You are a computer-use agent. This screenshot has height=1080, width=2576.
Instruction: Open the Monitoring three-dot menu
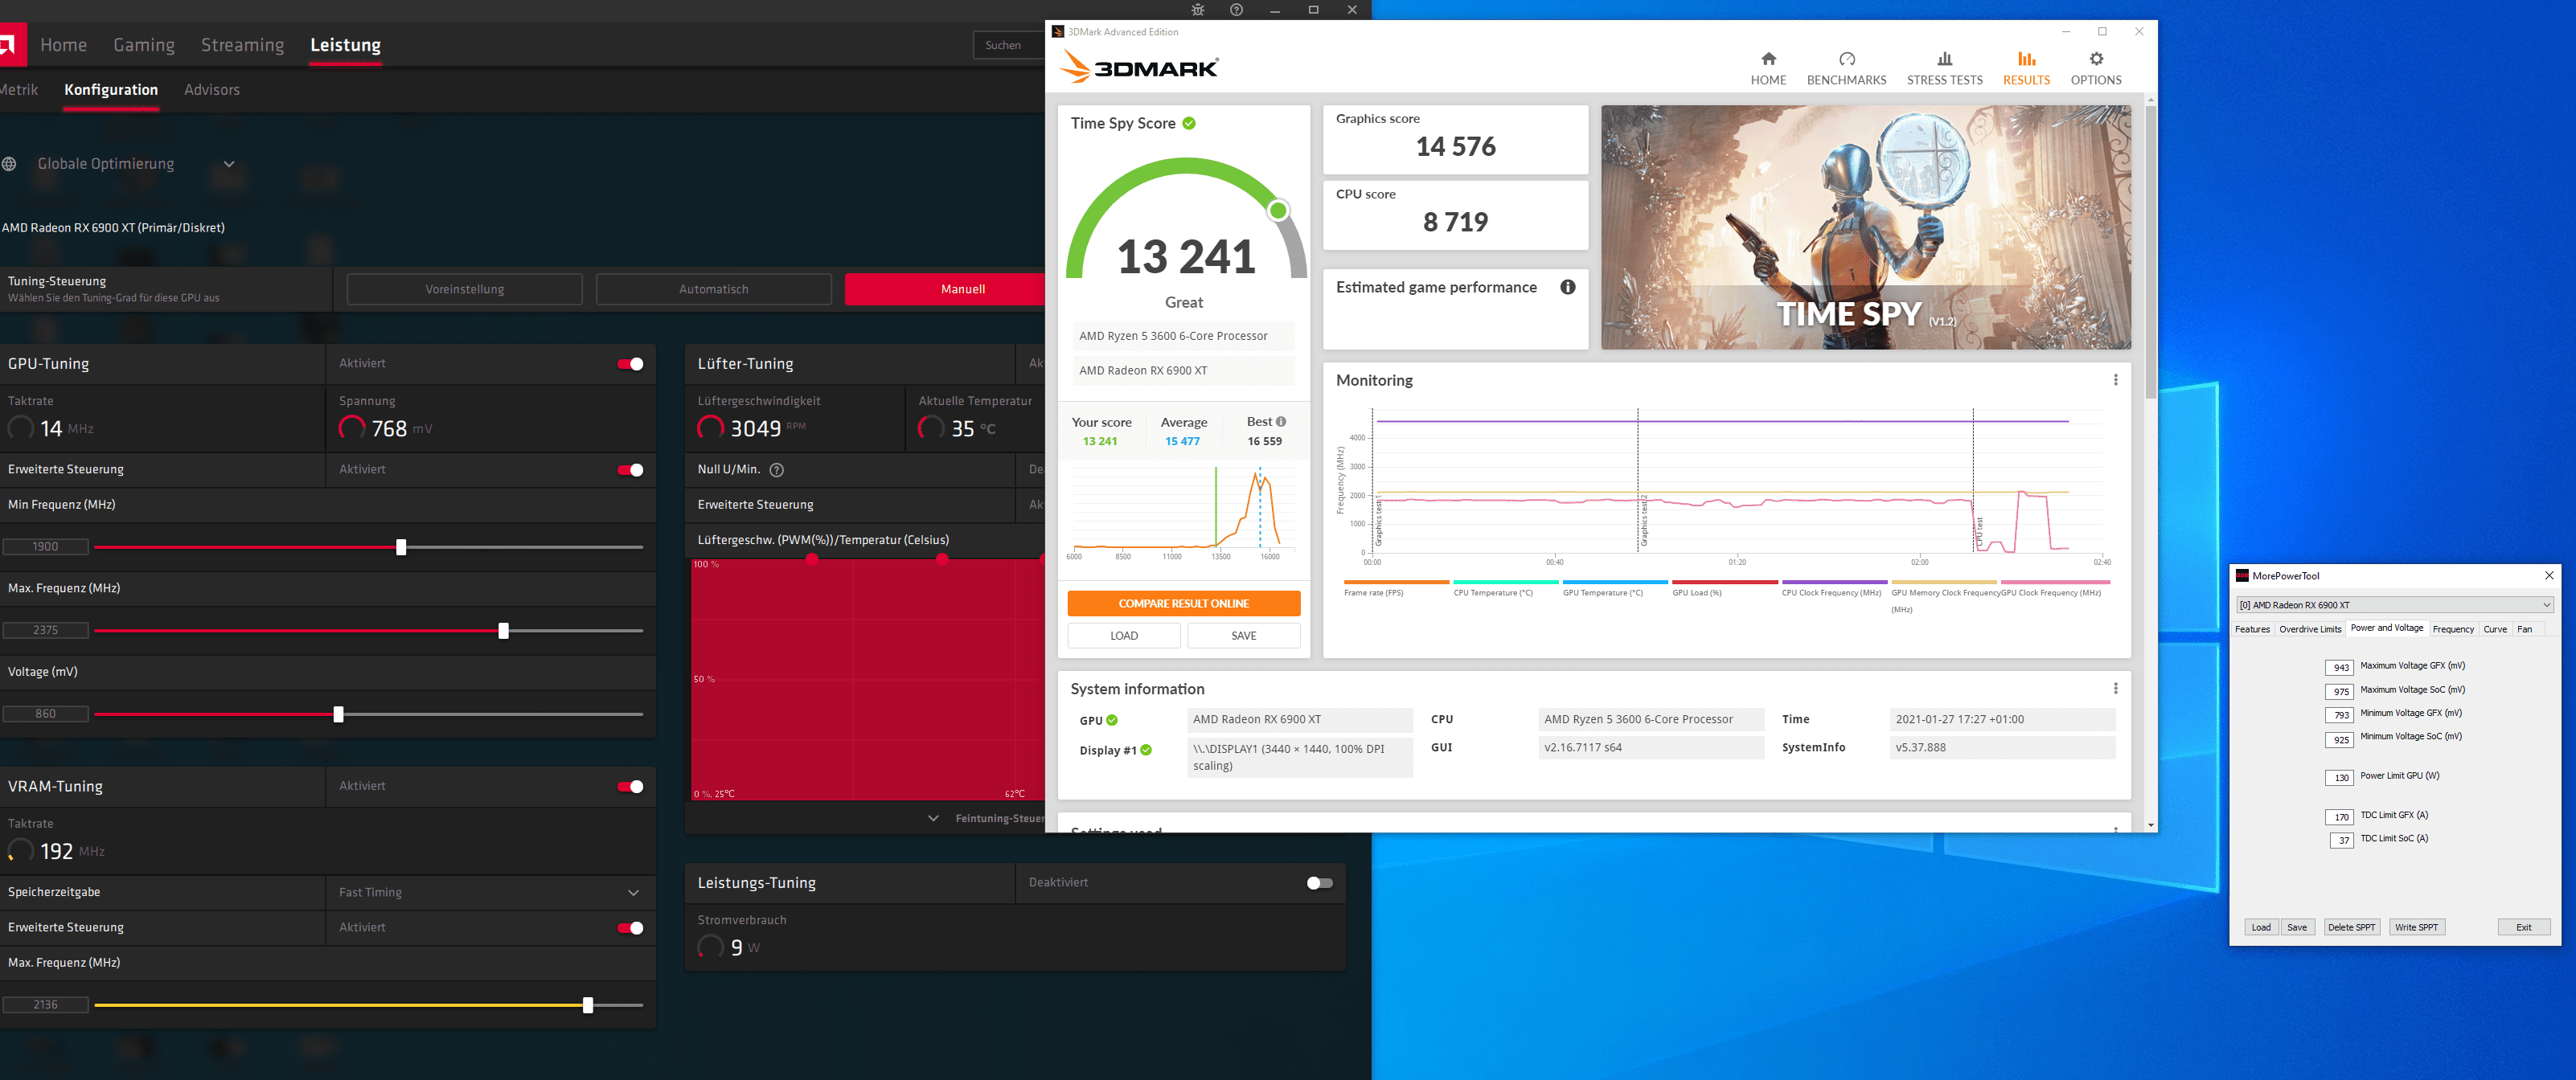[2115, 379]
